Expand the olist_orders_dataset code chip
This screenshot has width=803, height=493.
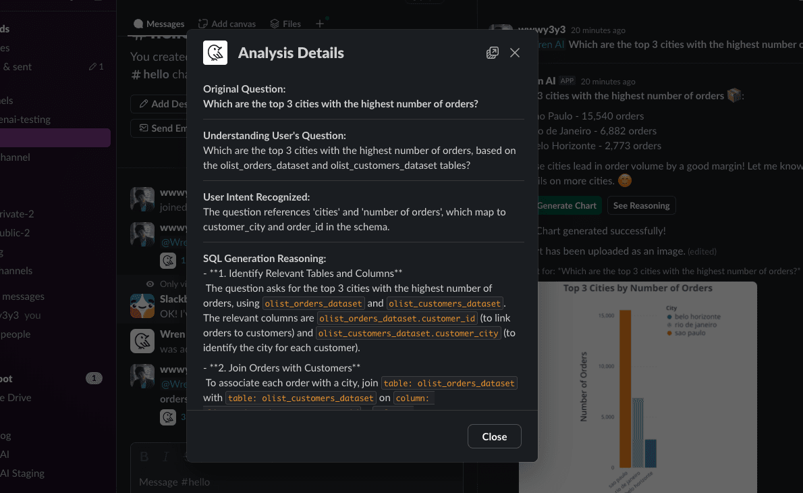click(313, 304)
